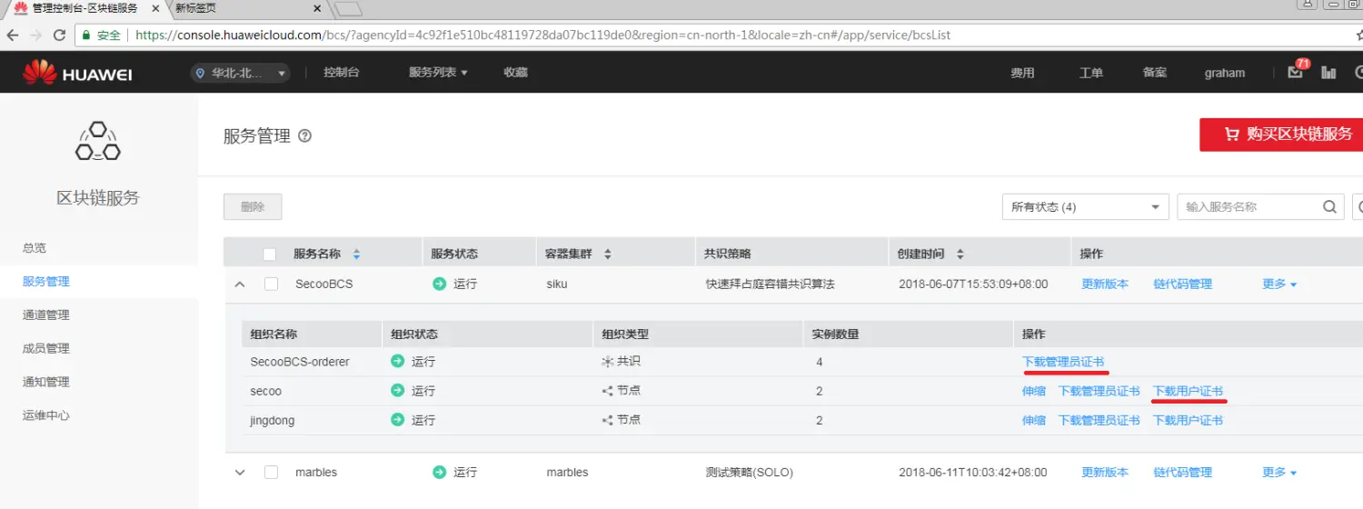This screenshot has width=1363, height=509.
Task: Close the 新标签页 browser tab
Action: (x=317, y=8)
